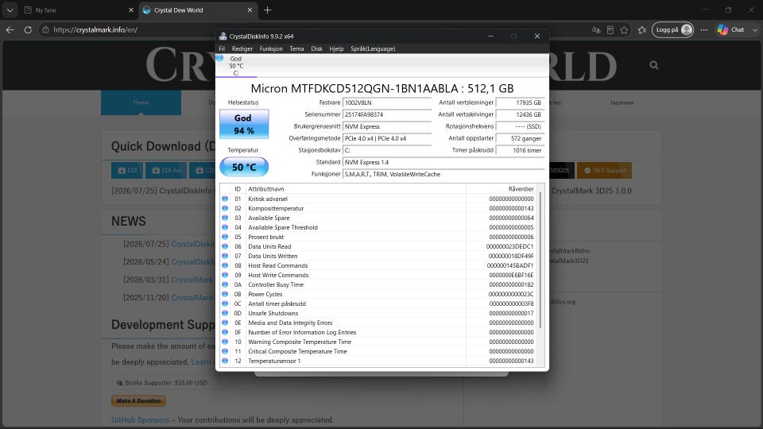Click the browser back arrow
Screen dimensions: 763x429
pyautogui.click(x=10, y=29)
